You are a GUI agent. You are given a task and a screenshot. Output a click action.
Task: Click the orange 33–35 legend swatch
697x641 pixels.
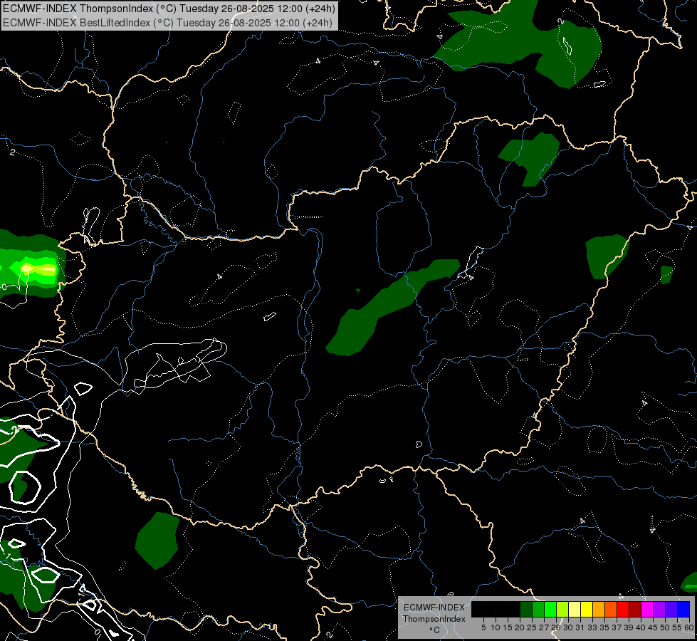point(599,609)
